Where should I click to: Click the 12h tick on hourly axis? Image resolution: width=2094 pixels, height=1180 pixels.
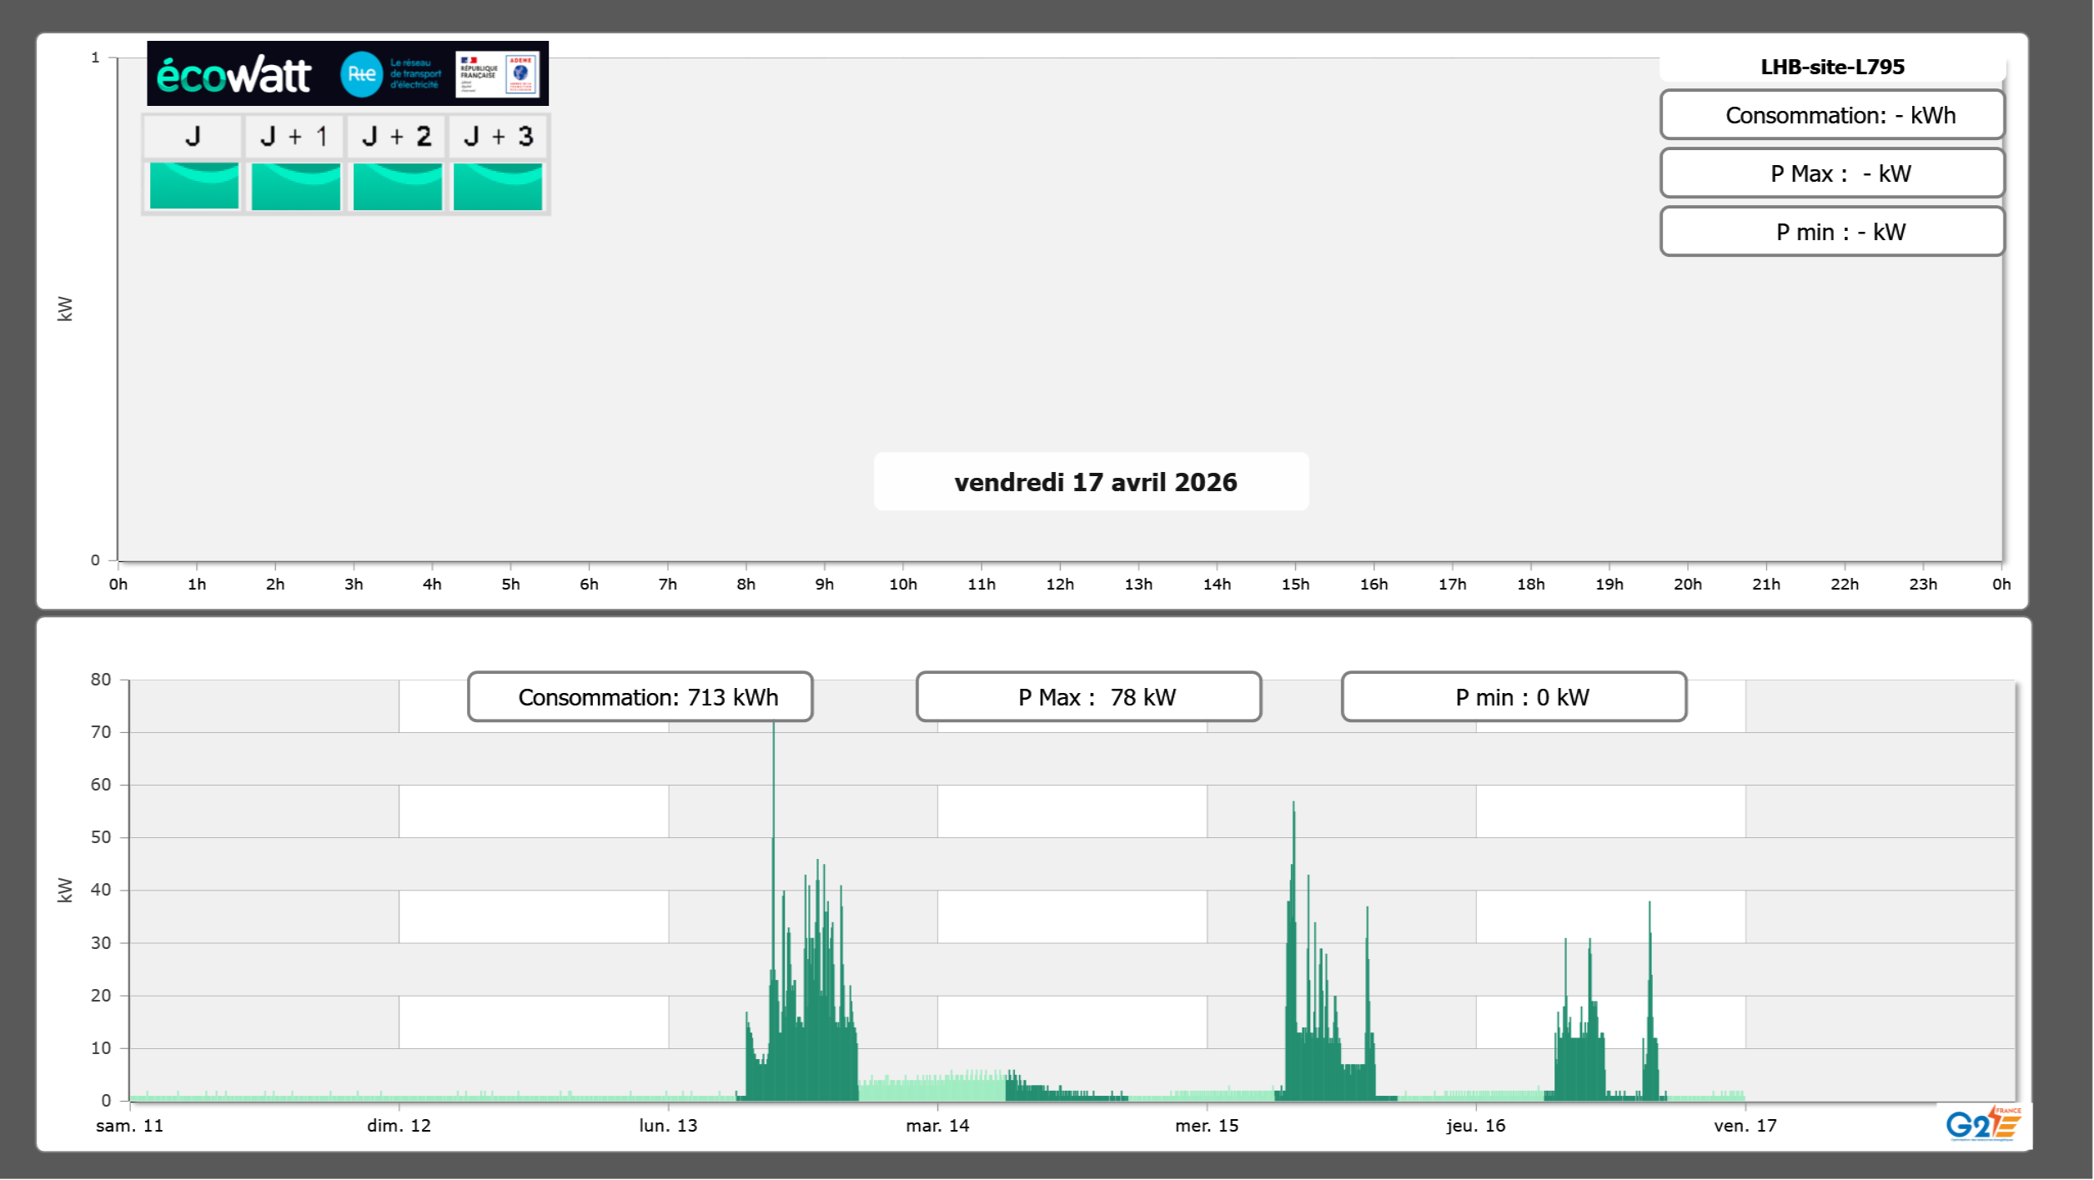coord(1059,584)
